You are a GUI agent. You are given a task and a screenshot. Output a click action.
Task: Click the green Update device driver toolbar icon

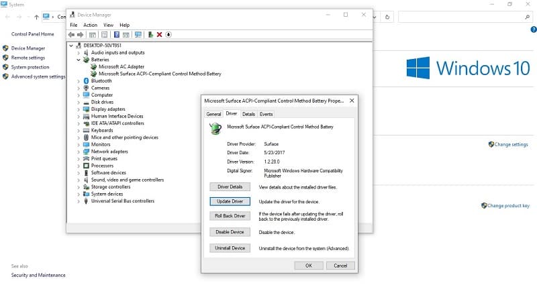[x=150, y=35]
